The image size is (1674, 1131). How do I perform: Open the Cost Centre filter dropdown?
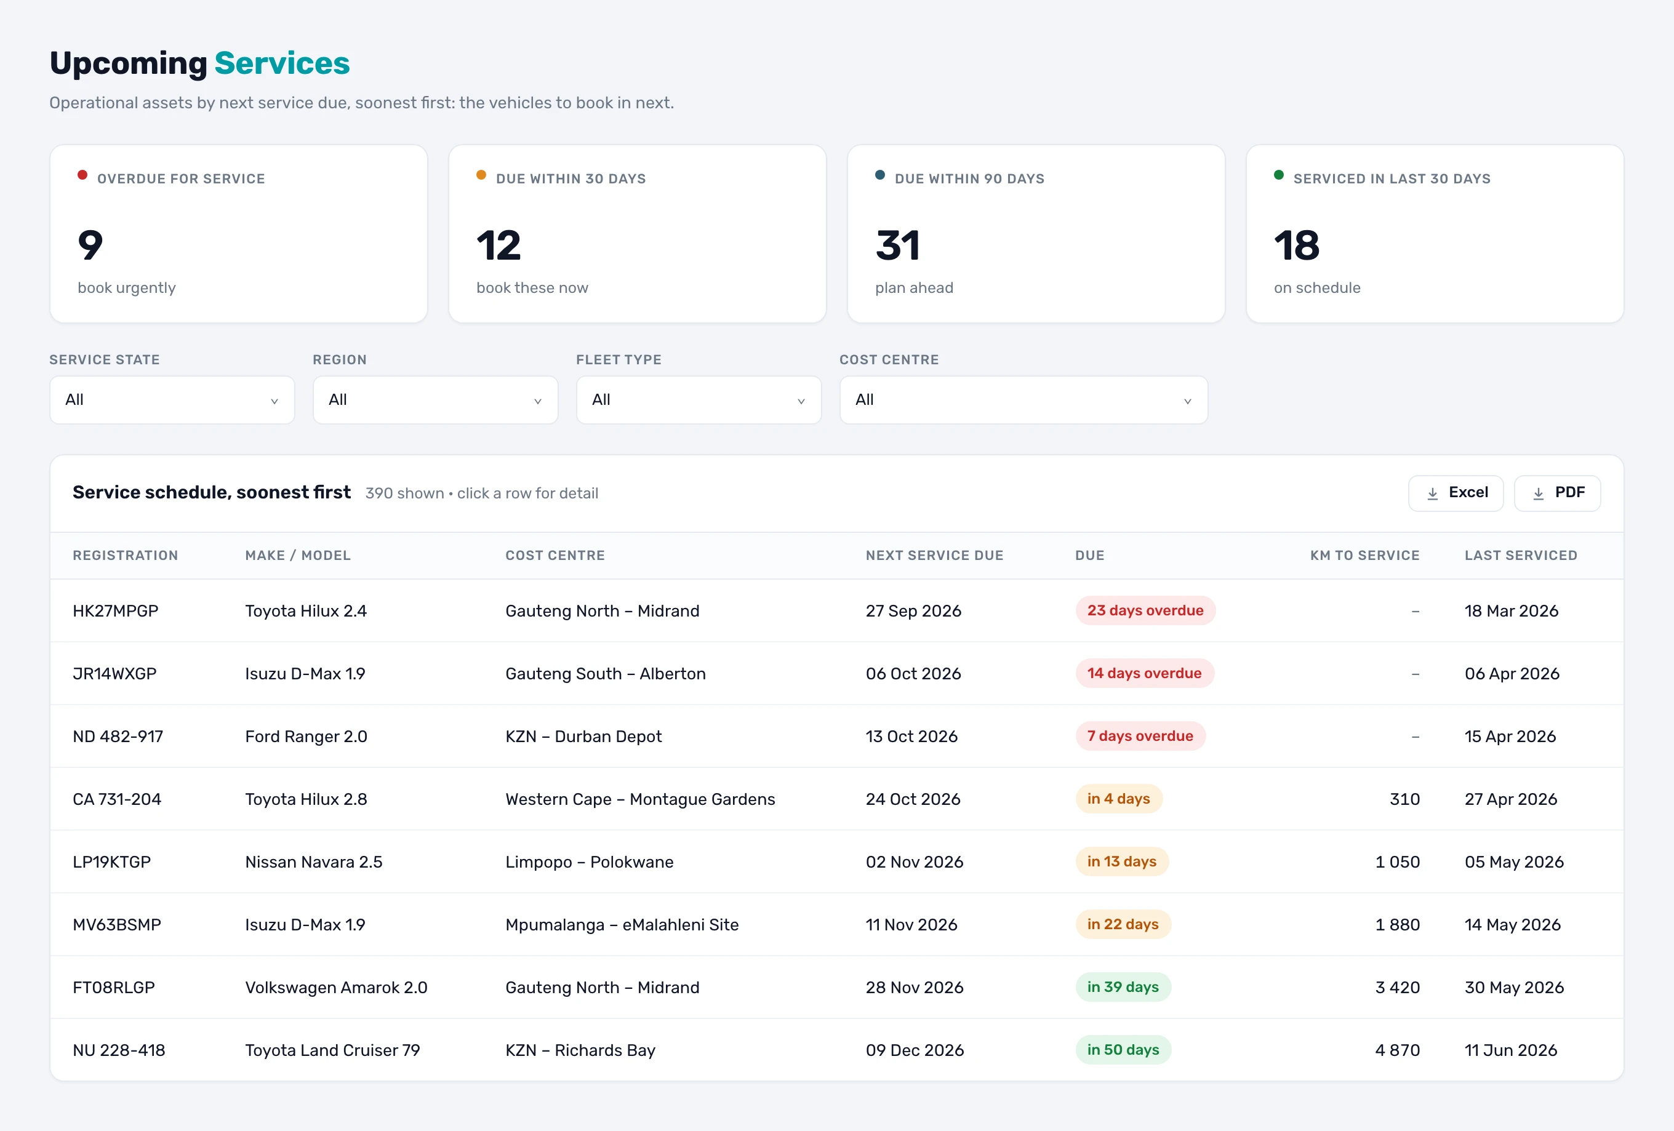(x=1023, y=400)
